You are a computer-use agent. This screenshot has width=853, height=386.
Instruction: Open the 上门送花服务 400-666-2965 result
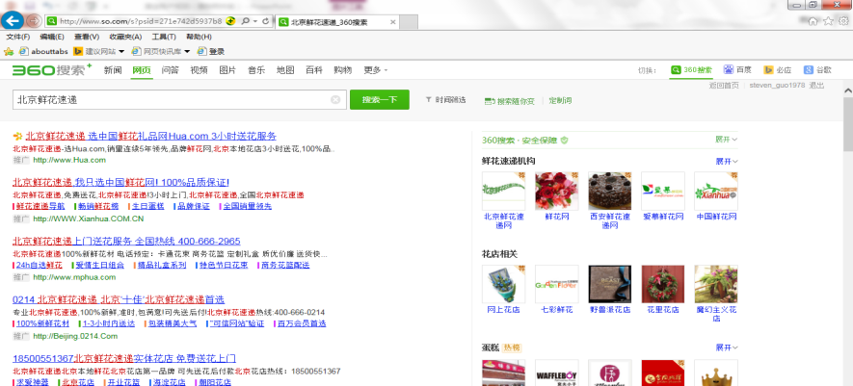click(x=126, y=241)
